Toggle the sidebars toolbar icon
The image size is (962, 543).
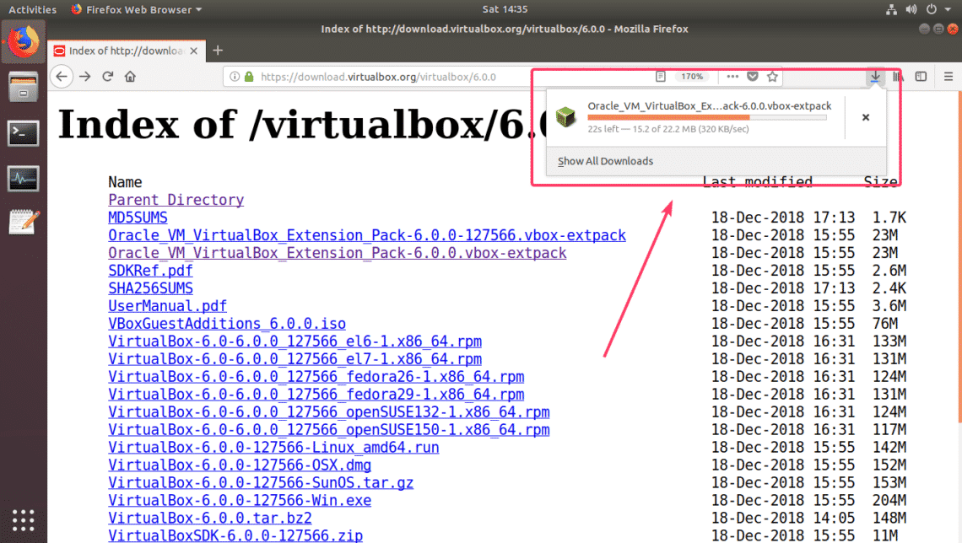coord(921,77)
